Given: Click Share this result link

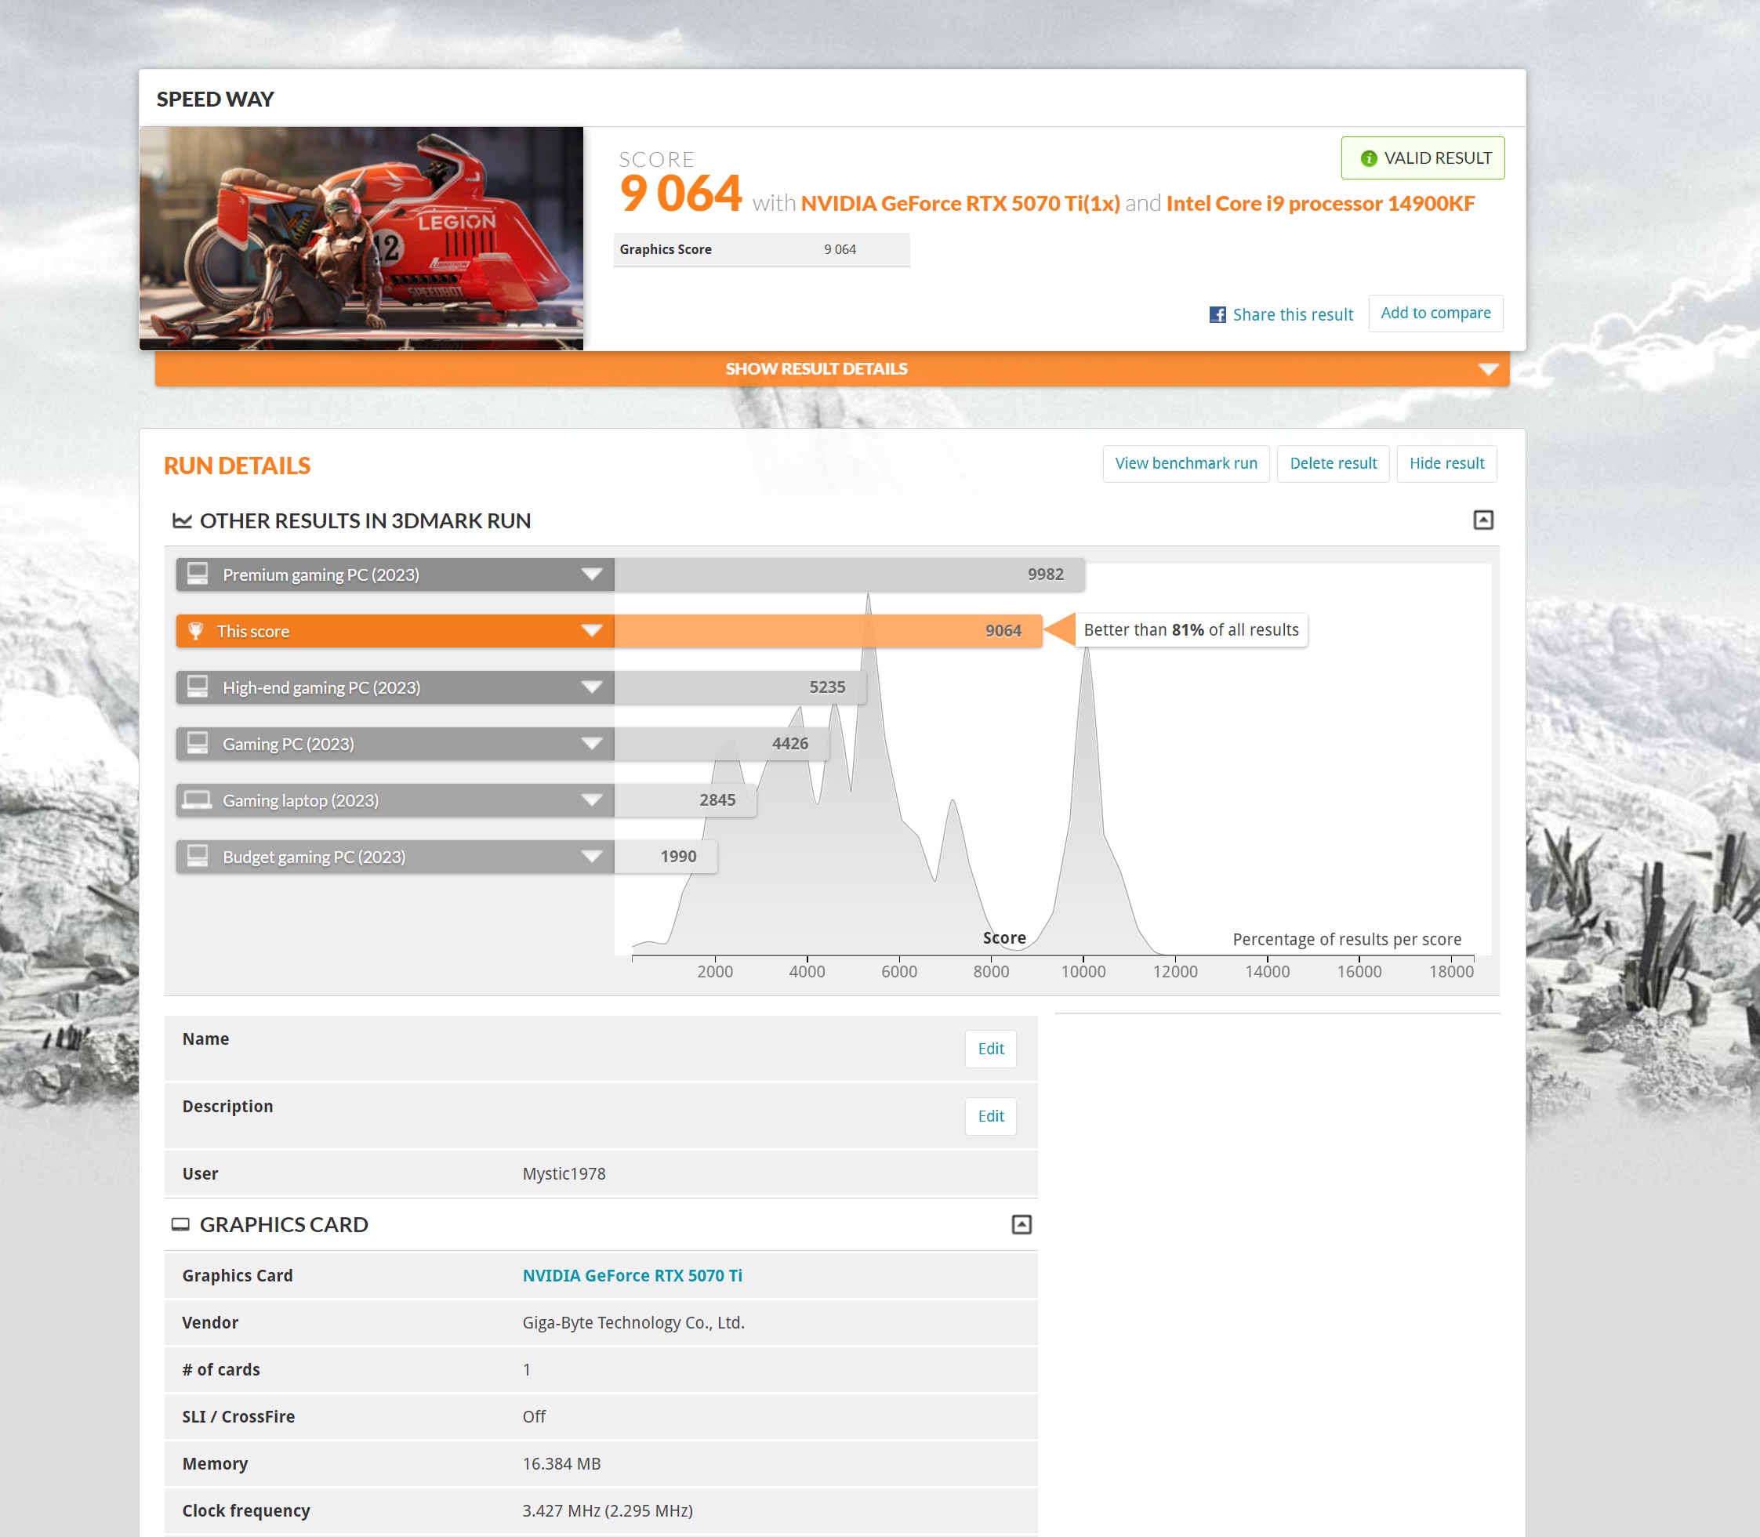Looking at the screenshot, I should tap(1292, 315).
